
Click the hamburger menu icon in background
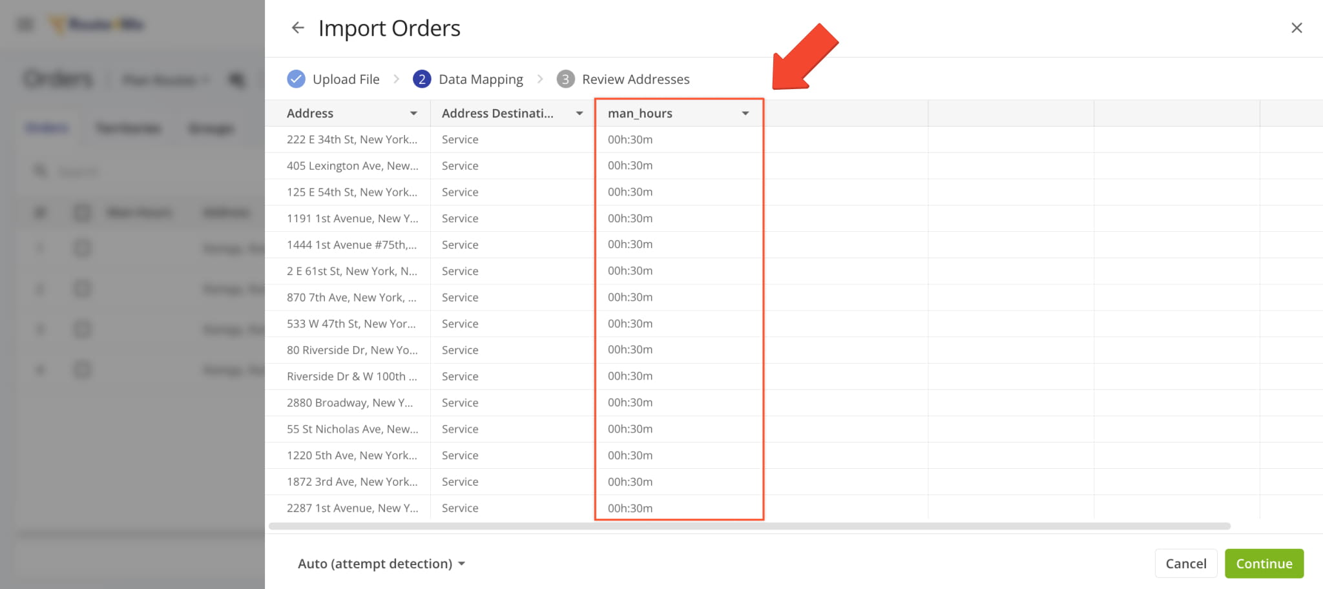(x=26, y=25)
